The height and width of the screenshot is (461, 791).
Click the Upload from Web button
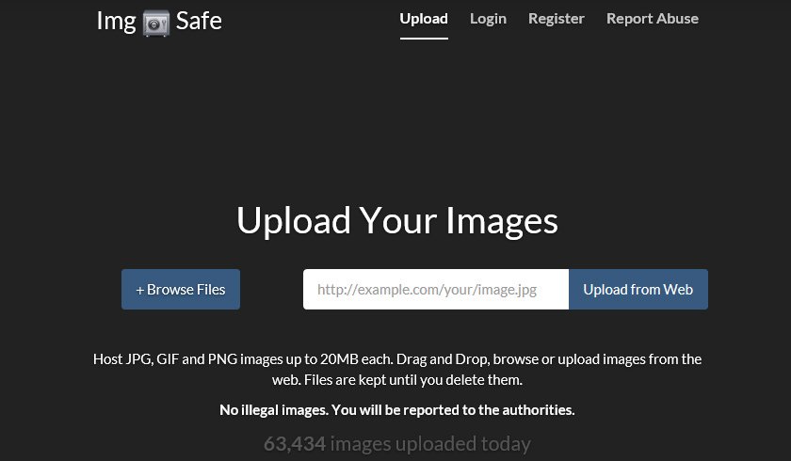[638, 289]
